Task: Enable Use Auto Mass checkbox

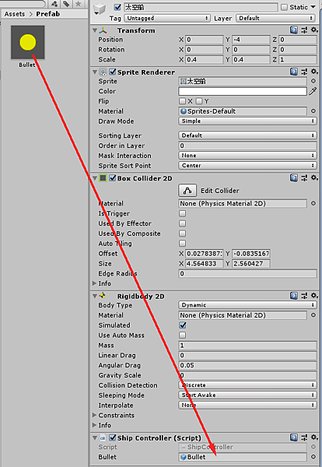Action: pos(183,335)
